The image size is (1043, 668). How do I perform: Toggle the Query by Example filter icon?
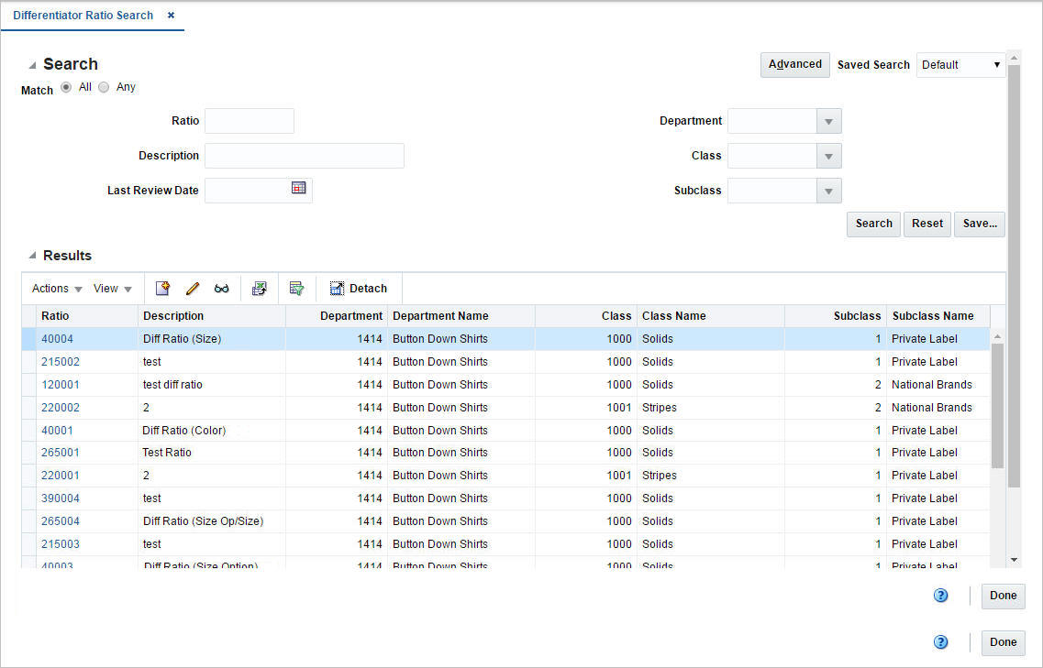pyautogui.click(x=297, y=288)
